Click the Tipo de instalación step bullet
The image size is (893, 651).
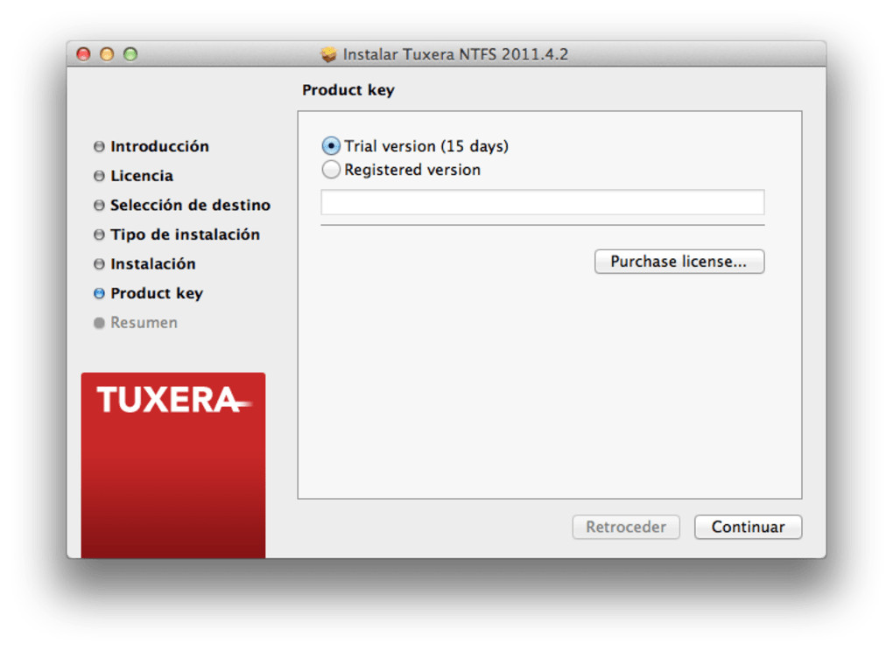coord(99,234)
